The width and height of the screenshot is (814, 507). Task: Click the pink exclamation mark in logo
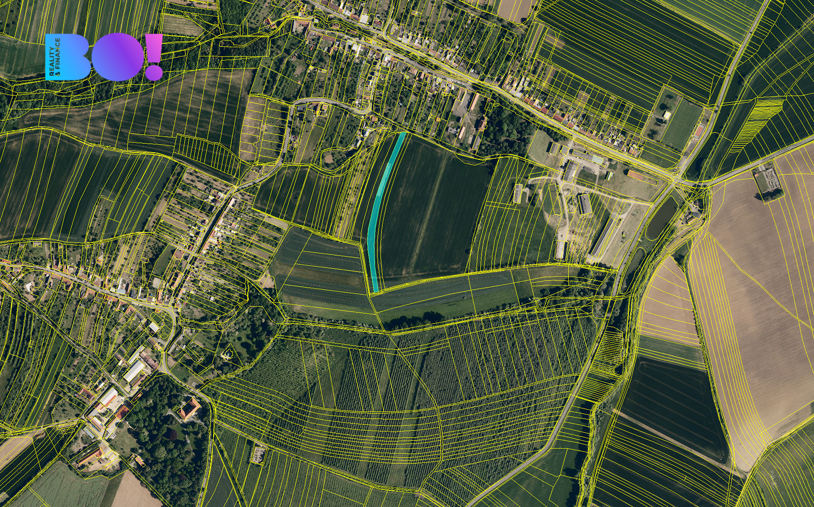point(154,57)
